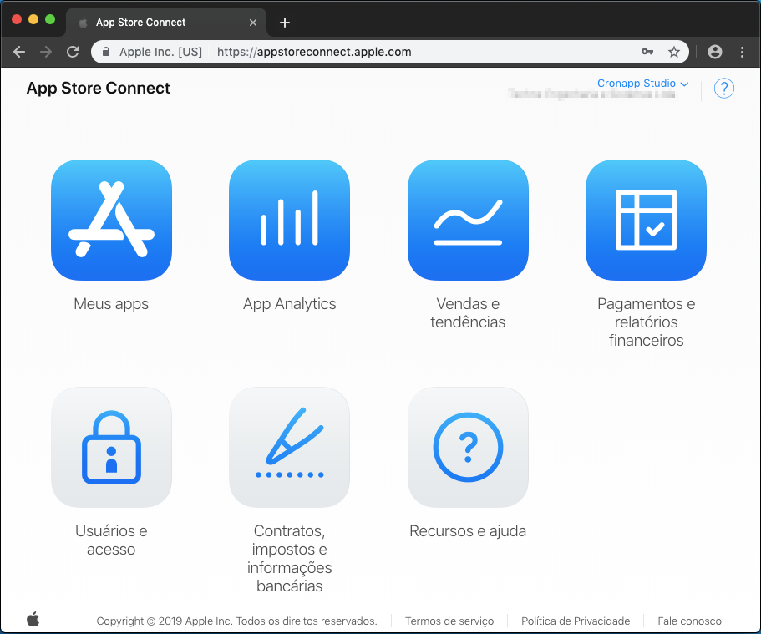
Task: Open Contratos, impostos e informações bancárias icon
Action: 289,447
